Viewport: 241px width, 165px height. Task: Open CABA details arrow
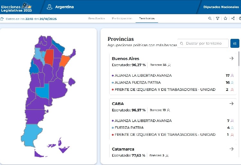point(231,104)
